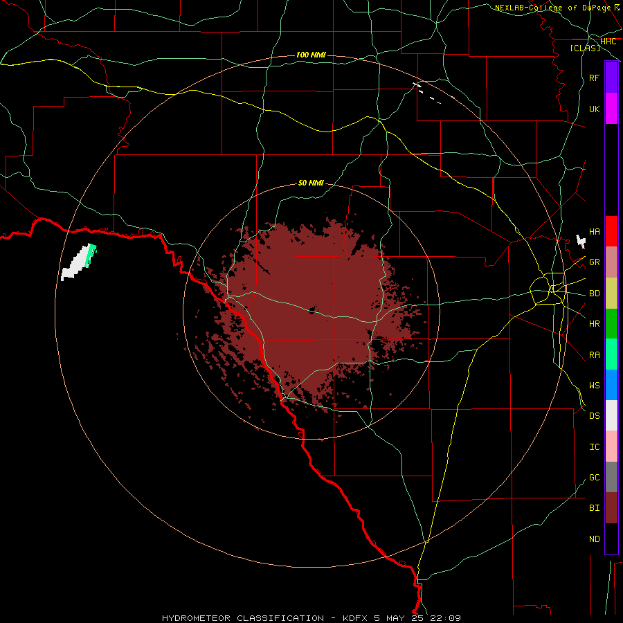This screenshot has width=623, height=623.
Task: Click the 'IC' legend label
Action: point(595,447)
